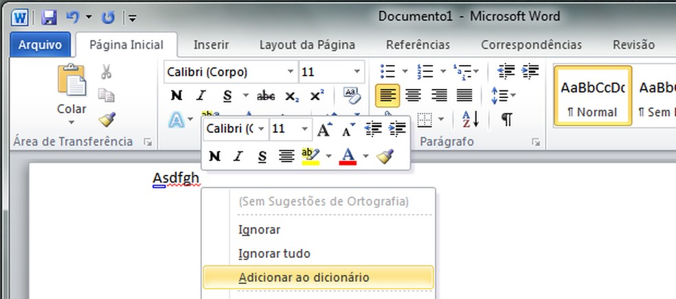Switch to the Inserir tab
Viewport: 676px width, 299px height.
point(211,45)
